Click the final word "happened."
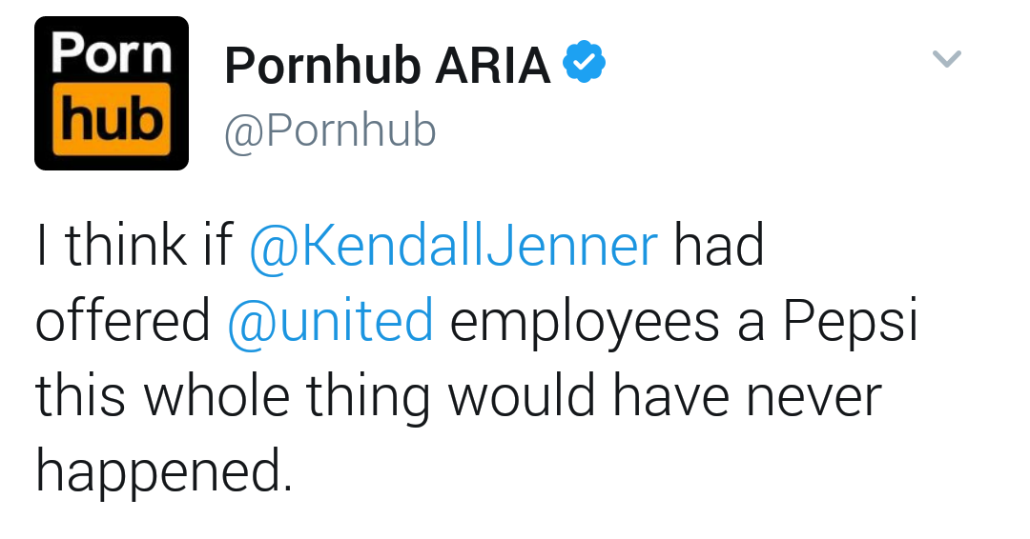The image size is (1030, 539). [x=164, y=470]
